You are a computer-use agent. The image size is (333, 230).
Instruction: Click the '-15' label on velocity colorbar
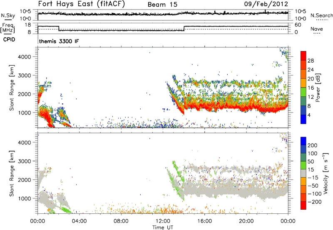[x=313, y=177]
